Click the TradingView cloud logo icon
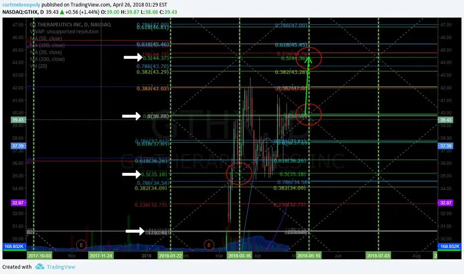The image size is (464, 274). point(40,267)
